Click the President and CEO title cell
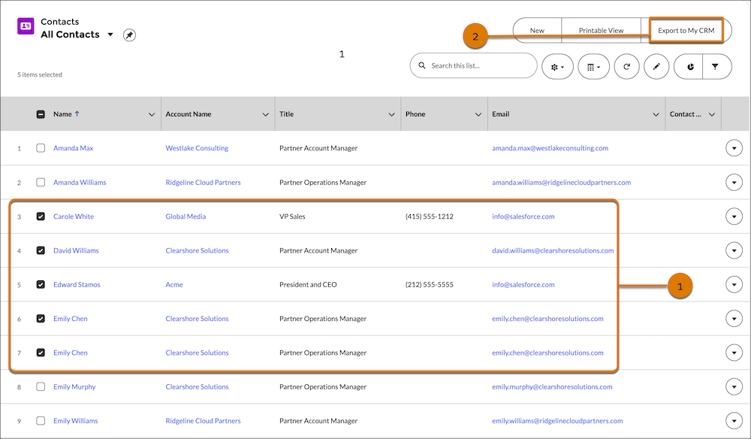Viewport: 751px width, 439px height. pos(308,284)
